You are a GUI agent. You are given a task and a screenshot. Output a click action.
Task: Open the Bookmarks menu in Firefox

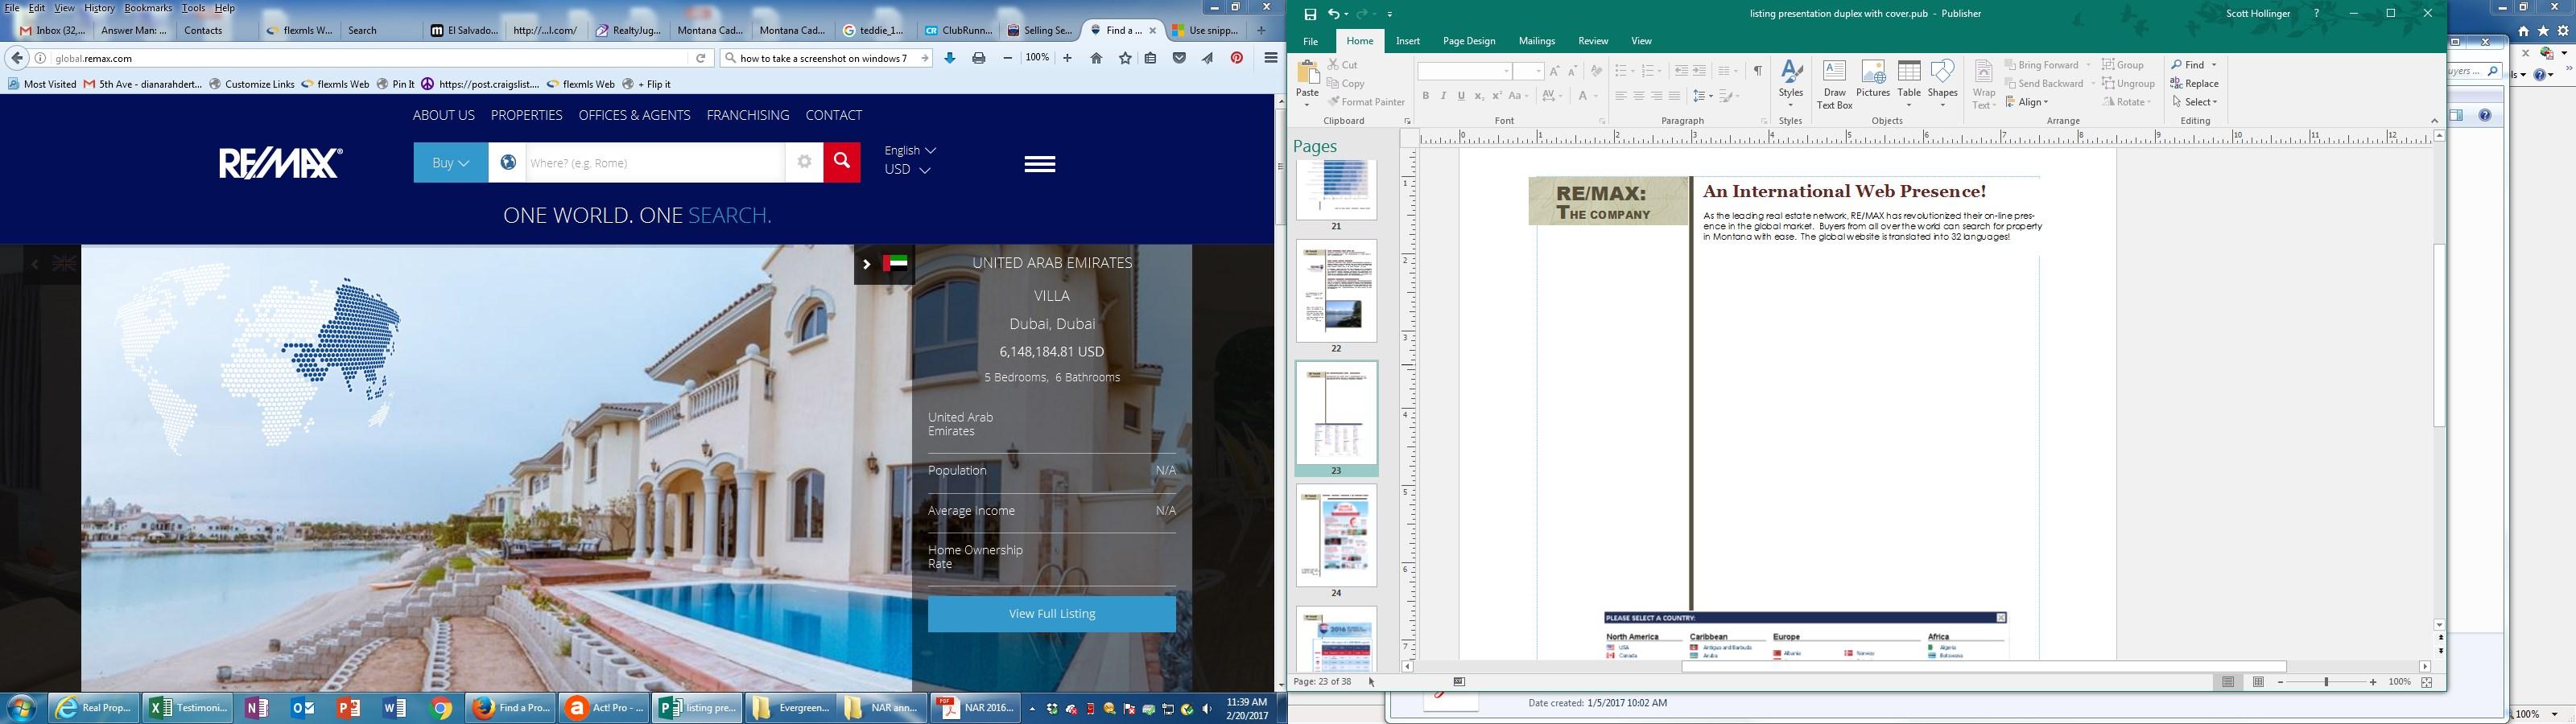click(148, 8)
